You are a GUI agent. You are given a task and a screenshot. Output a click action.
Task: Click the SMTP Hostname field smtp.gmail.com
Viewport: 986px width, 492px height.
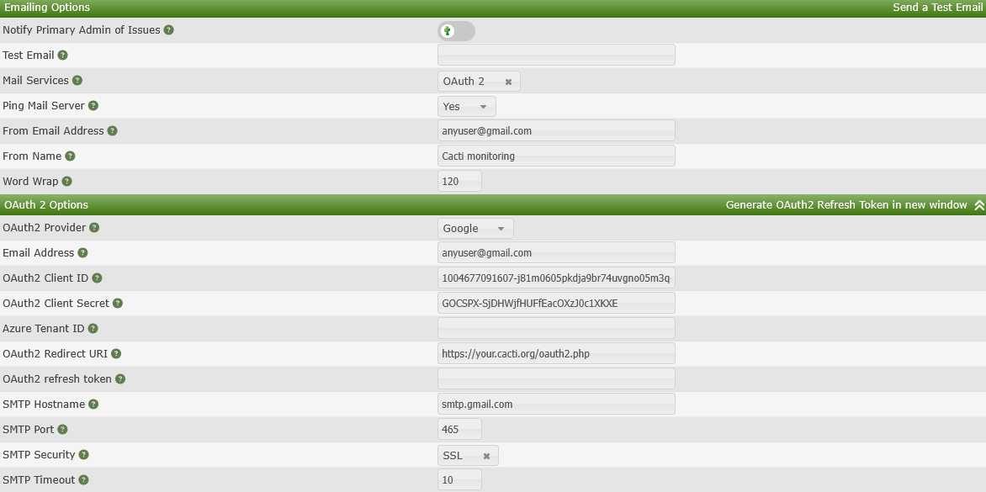(x=556, y=404)
